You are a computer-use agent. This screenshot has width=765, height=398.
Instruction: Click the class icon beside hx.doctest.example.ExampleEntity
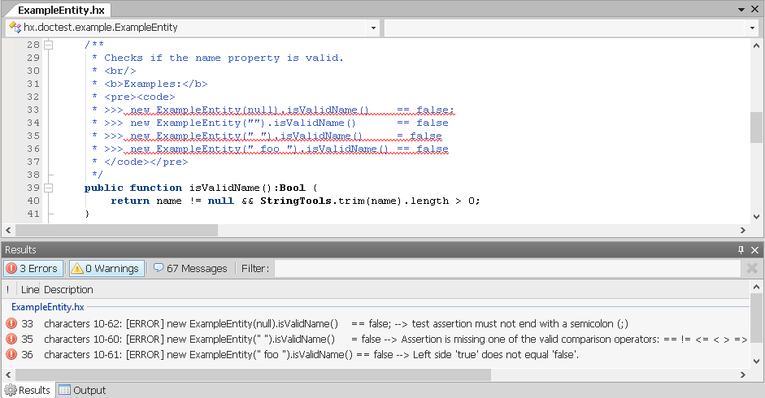[x=15, y=28]
